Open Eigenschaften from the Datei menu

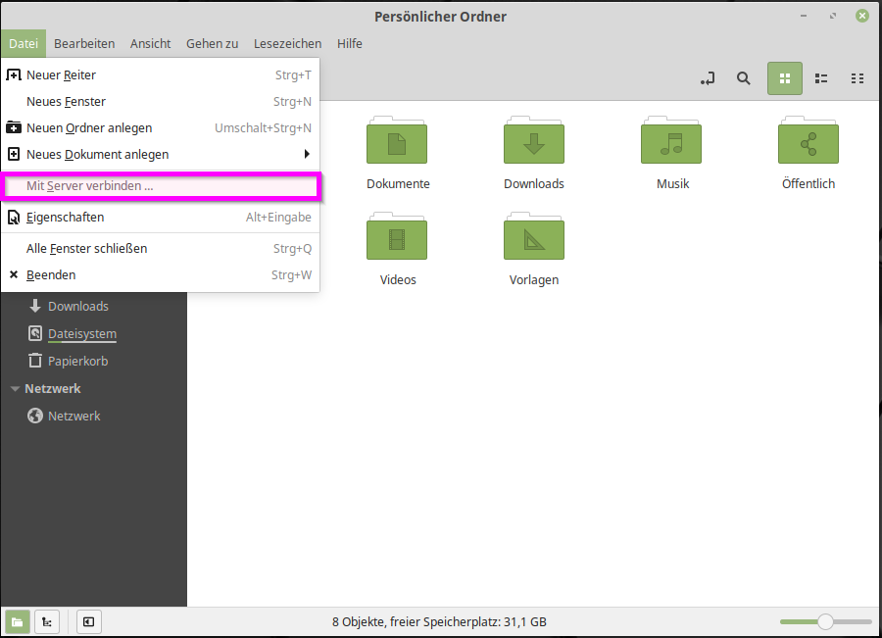[x=161, y=218]
